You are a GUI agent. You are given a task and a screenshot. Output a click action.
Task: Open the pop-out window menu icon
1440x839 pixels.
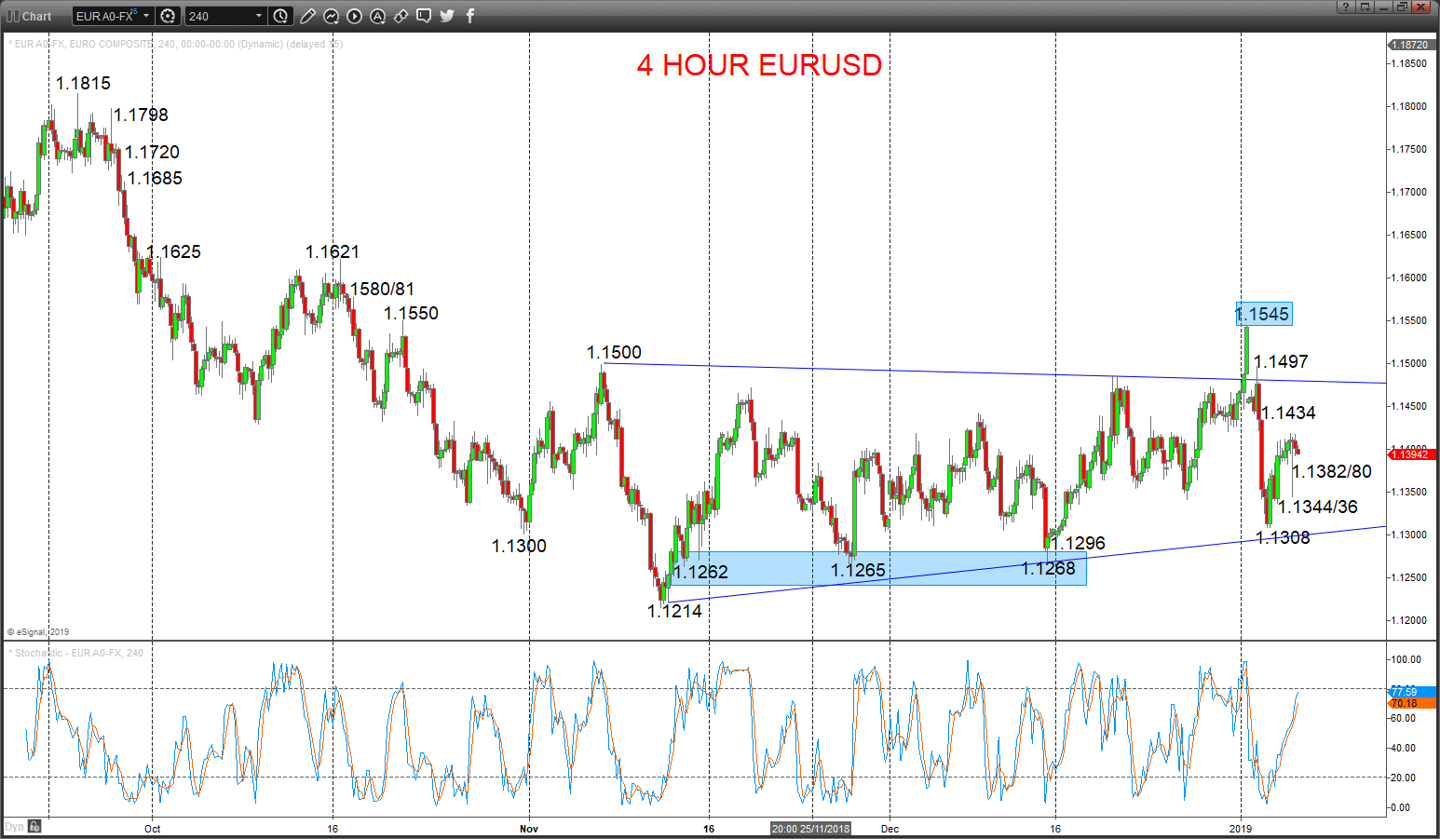coord(1365,7)
